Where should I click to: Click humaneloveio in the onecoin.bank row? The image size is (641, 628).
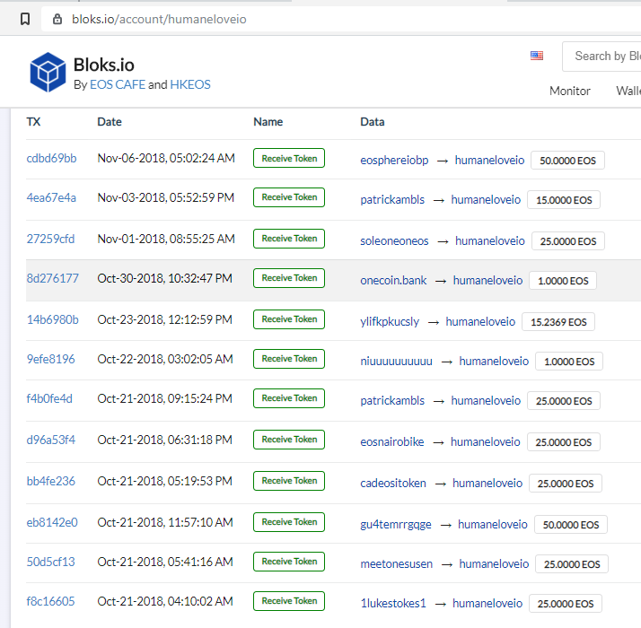(487, 281)
